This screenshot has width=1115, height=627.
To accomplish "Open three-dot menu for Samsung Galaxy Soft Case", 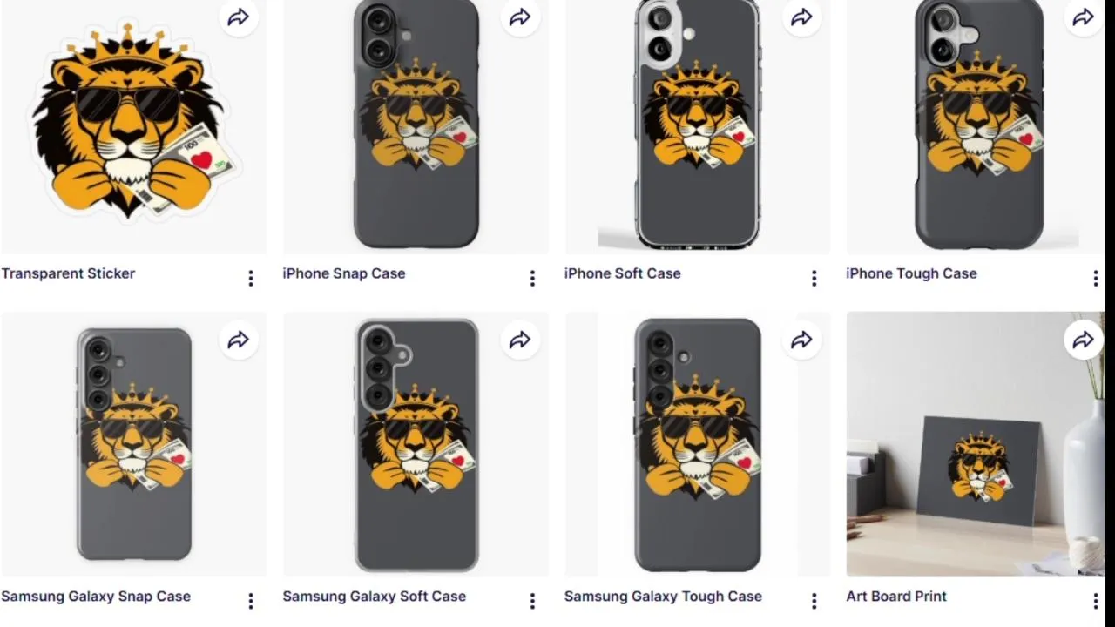I will [532, 601].
